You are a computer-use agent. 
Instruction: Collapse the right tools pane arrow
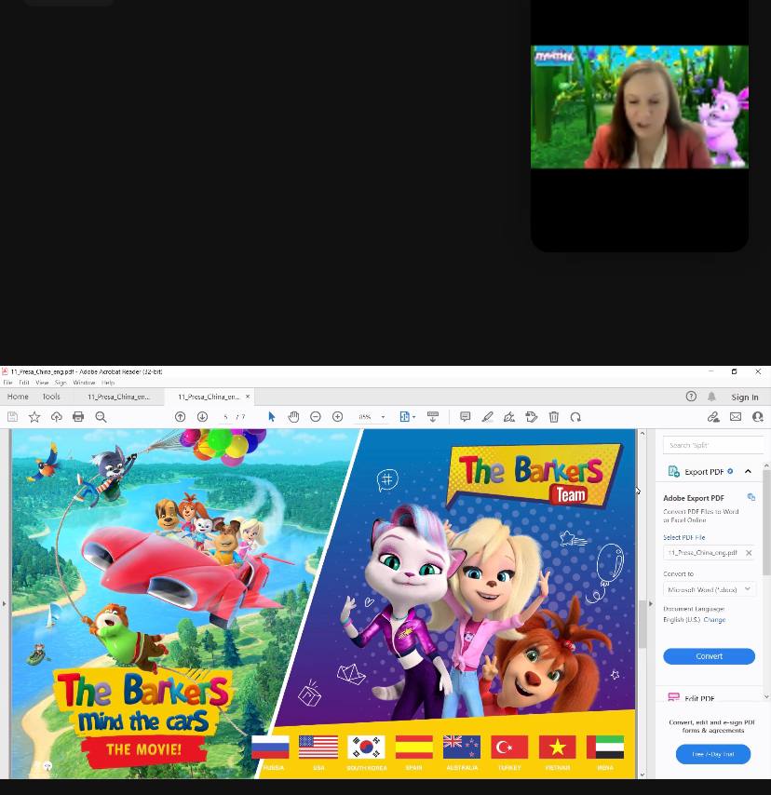coord(651,604)
